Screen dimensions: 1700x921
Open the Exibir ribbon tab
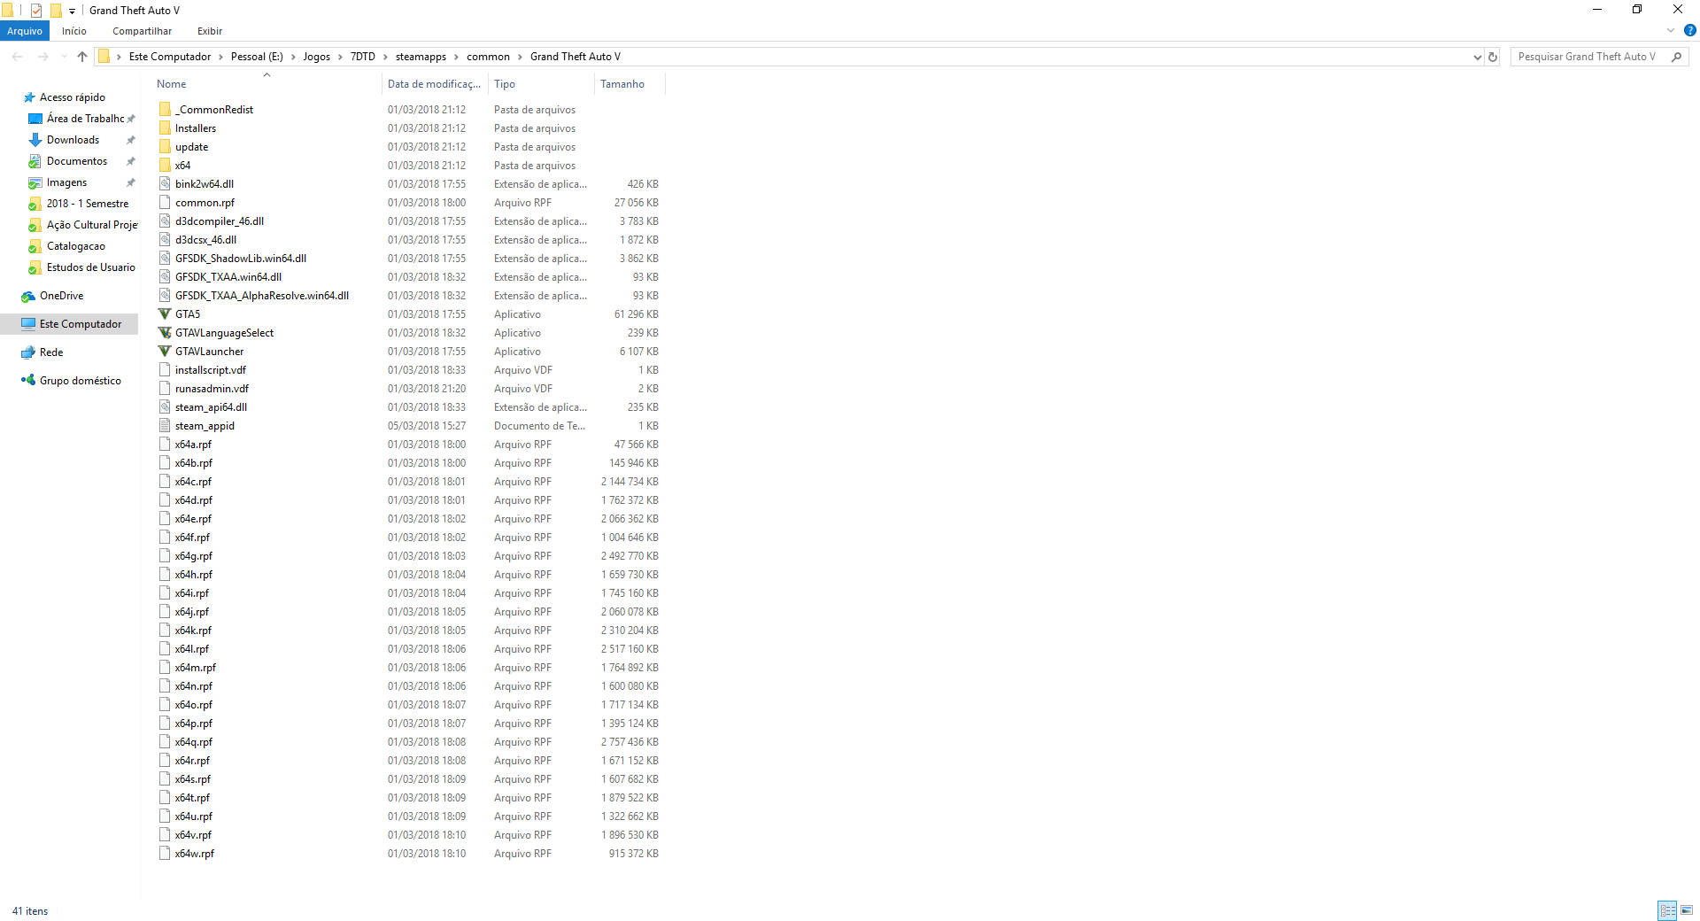tap(210, 31)
